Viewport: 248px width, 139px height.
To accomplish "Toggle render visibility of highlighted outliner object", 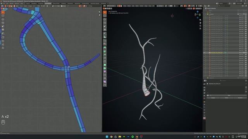I will tap(246, 53).
